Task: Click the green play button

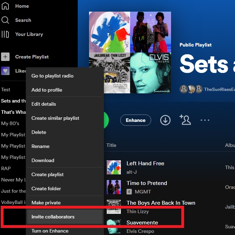Action: pos(106,120)
